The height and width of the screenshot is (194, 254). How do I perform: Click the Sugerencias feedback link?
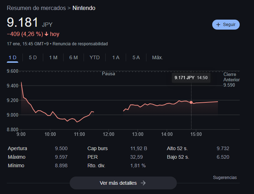pos(225,178)
